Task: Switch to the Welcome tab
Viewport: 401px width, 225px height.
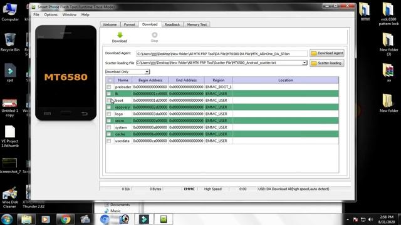Action: point(110,24)
